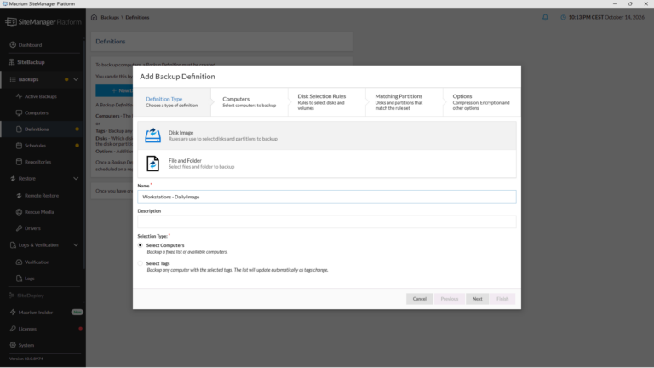Click the System gear icon
The image size is (654, 368).
coord(13,345)
